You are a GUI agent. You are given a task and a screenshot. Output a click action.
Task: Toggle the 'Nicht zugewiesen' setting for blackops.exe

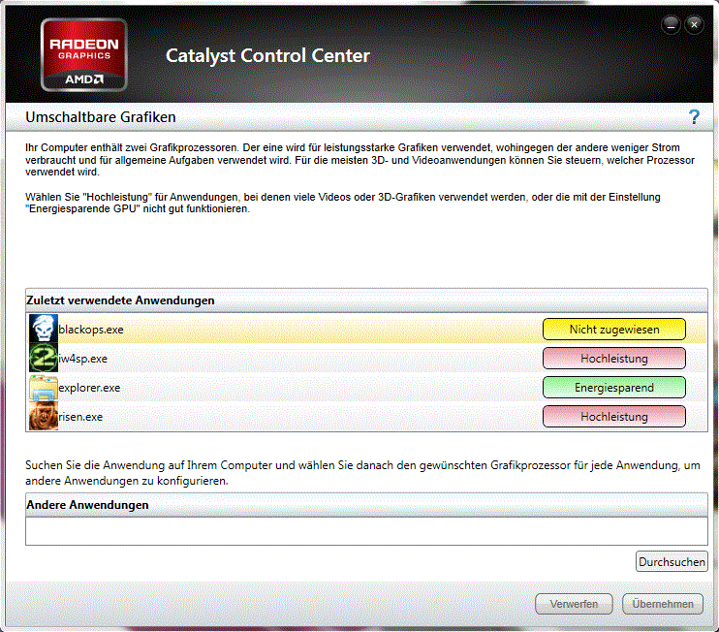[x=614, y=330]
